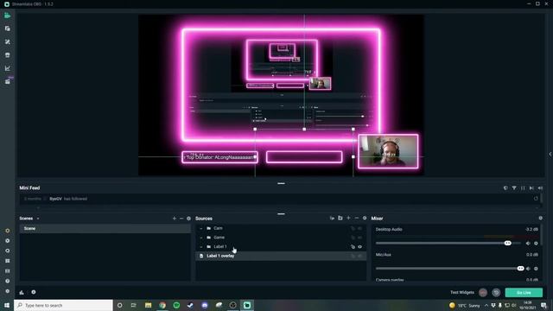553x311 pixels.
Task: Select the Scene item in Scenes list
Action: point(105,228)
